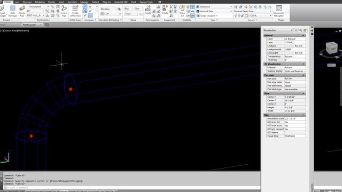
Task: Click Show All in Visibility panel
Action: 182,11
